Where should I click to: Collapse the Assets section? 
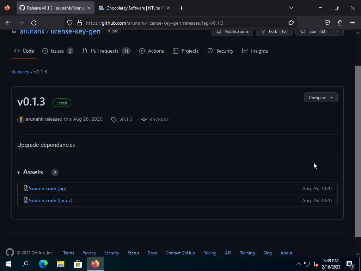30,172
